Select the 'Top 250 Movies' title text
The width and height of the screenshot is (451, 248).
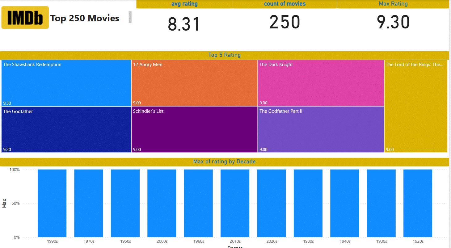coord(85,18)
